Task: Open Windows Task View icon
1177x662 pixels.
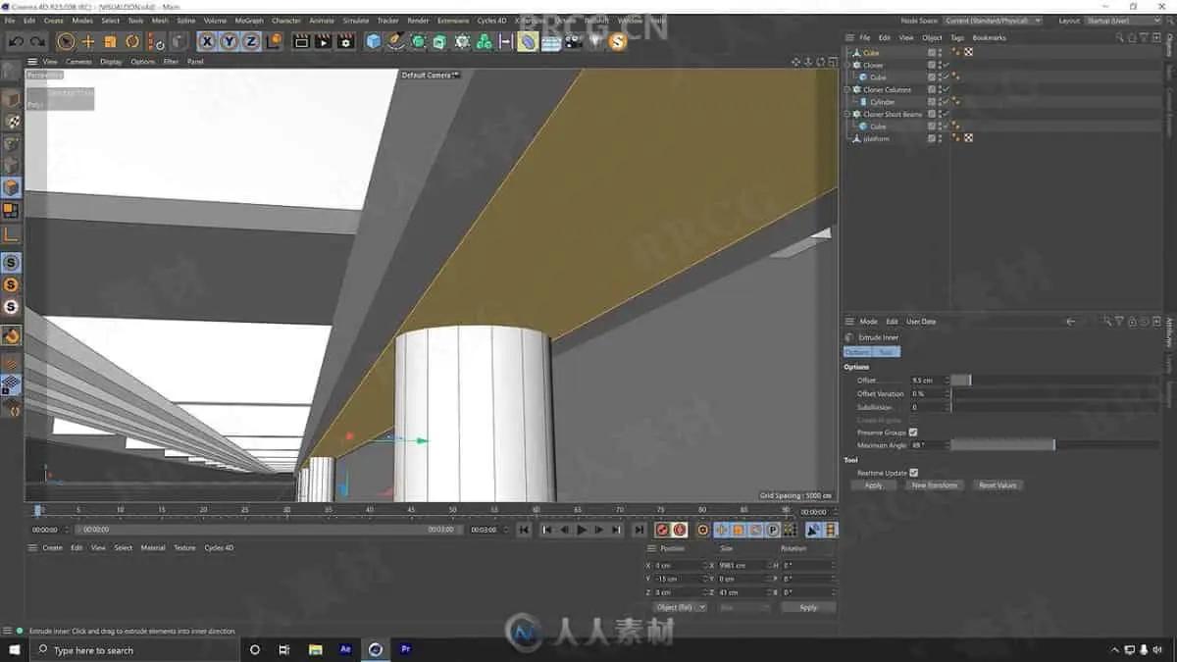Action: 283,649
